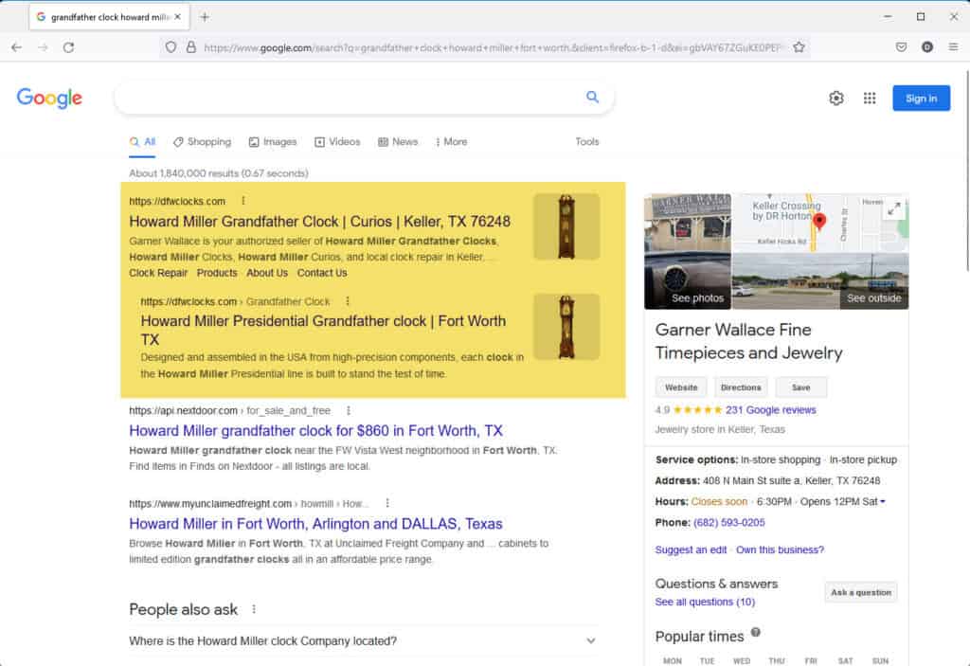Click the Clock Repair sitelink
Image resolution: width=970 pixels, height=666 pixels.
[x=158, y=273]
